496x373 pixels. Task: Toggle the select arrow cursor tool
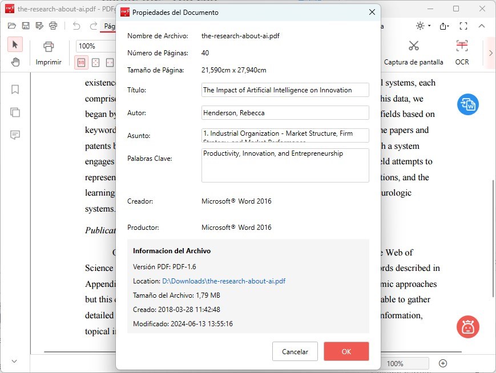tap(15, 44)
